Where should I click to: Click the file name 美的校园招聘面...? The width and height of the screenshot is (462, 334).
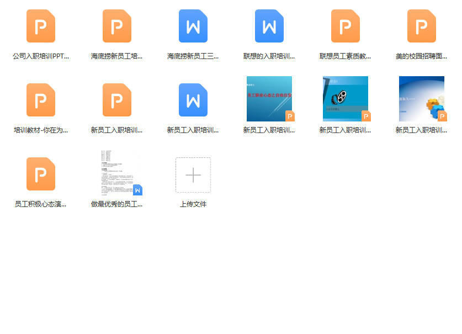tap(422, 56)
